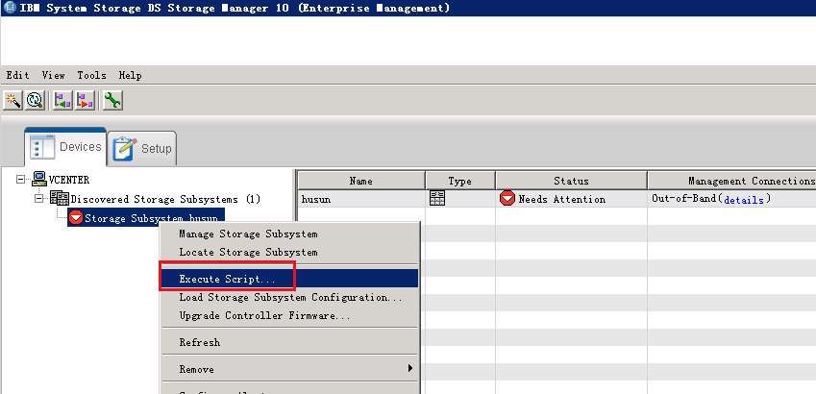This screenshot has width=816, height=394.
Task: Click the rescan magnifier toolbar icon
Action: coord(36,99)
